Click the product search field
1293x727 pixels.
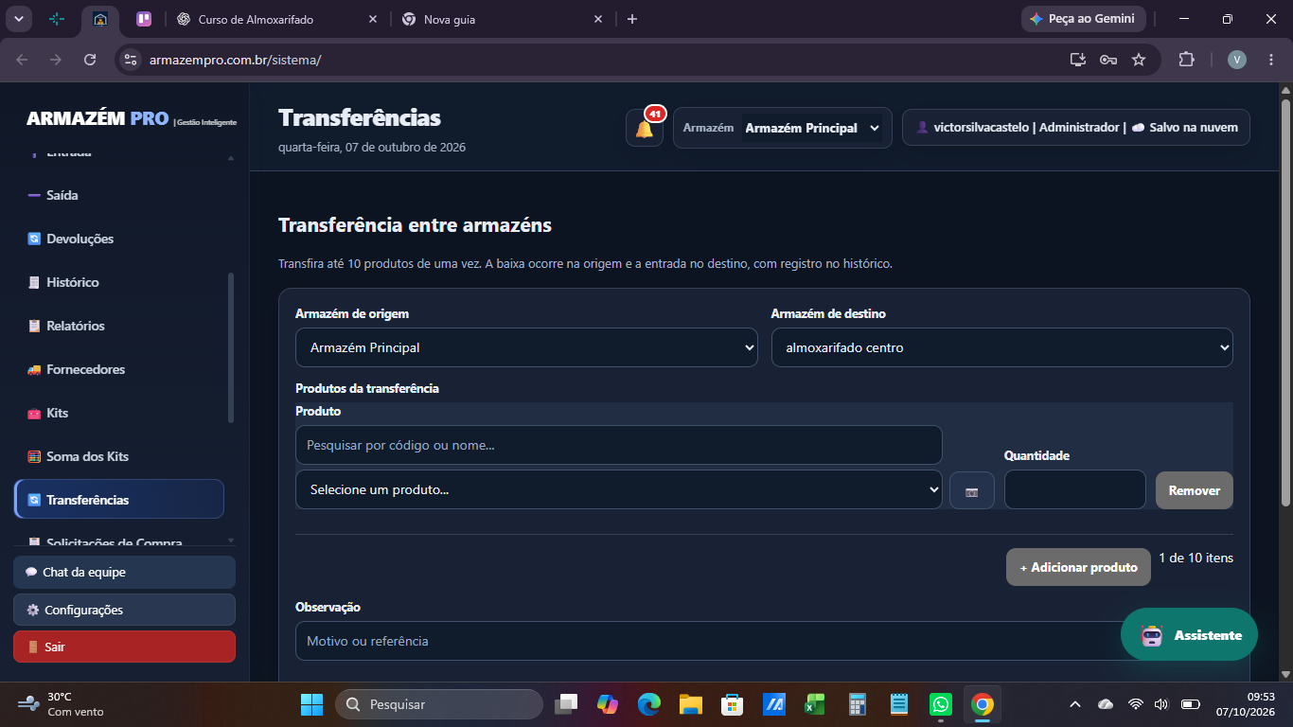[619, 445]
